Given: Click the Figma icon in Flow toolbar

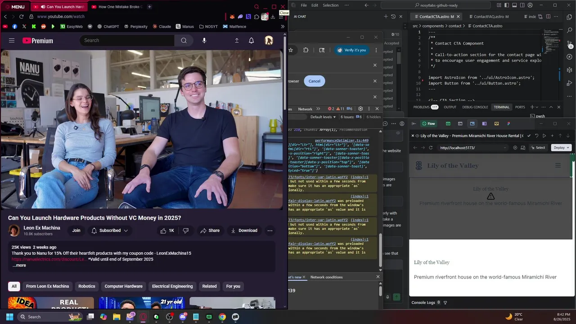Looking at the screenshot, I should (508, 124).
